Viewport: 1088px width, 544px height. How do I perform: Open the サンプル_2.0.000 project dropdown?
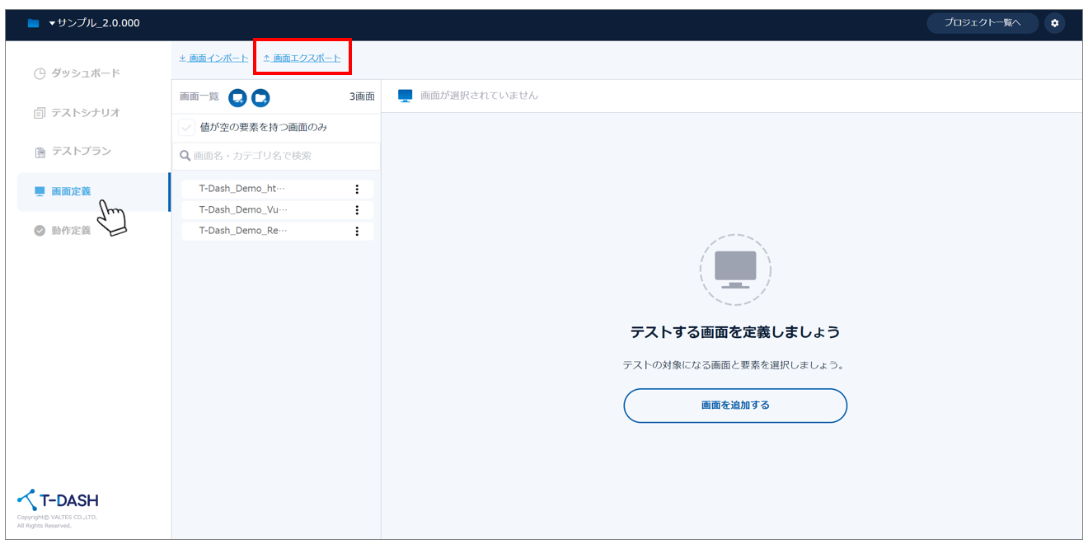(94, 23)
